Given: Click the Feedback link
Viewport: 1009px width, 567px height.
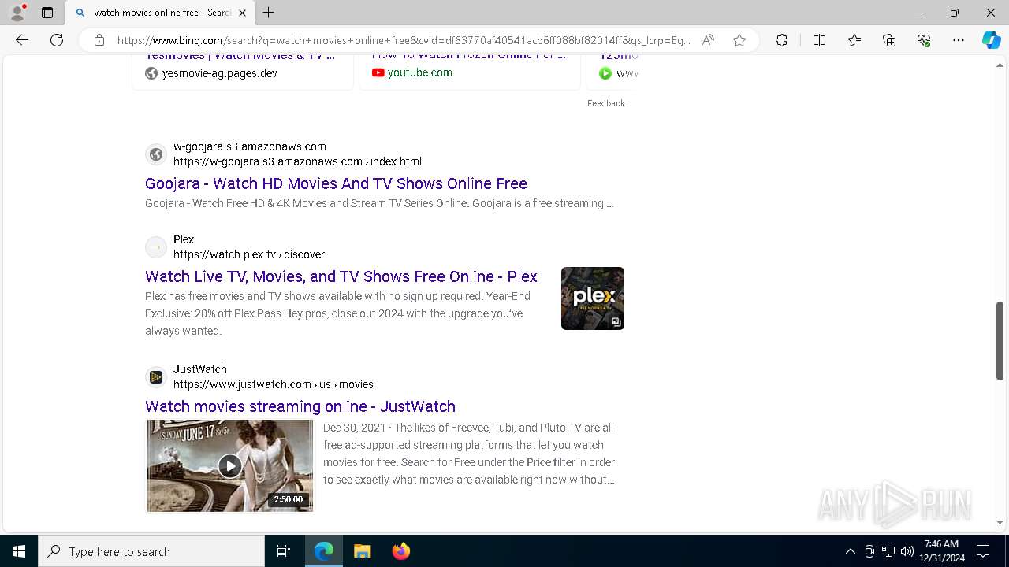Looking at the screenshot, I should point(606,103).
